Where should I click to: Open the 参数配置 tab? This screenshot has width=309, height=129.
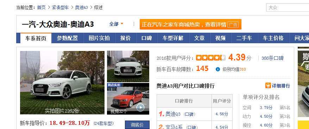coord(68,38)
